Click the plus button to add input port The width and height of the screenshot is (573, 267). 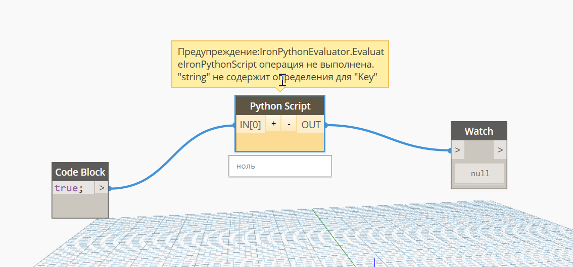pos(273,124)
